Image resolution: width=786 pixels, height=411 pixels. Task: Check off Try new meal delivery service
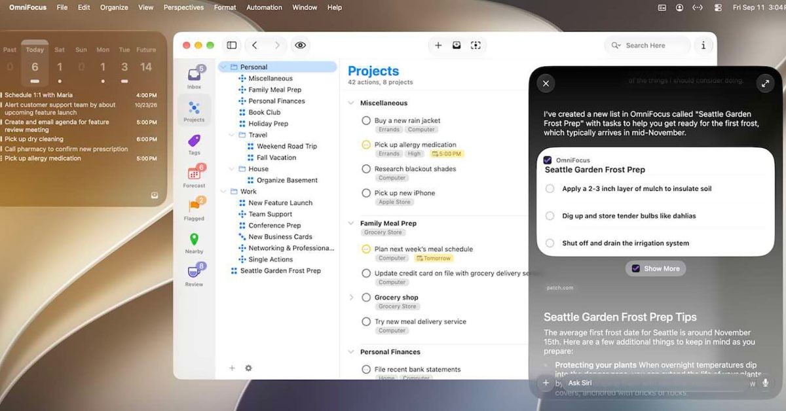tap(366, 321)
